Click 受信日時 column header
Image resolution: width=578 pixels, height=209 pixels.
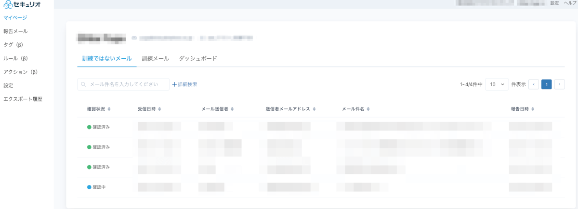pyautogui.click(x=146, y=109)
